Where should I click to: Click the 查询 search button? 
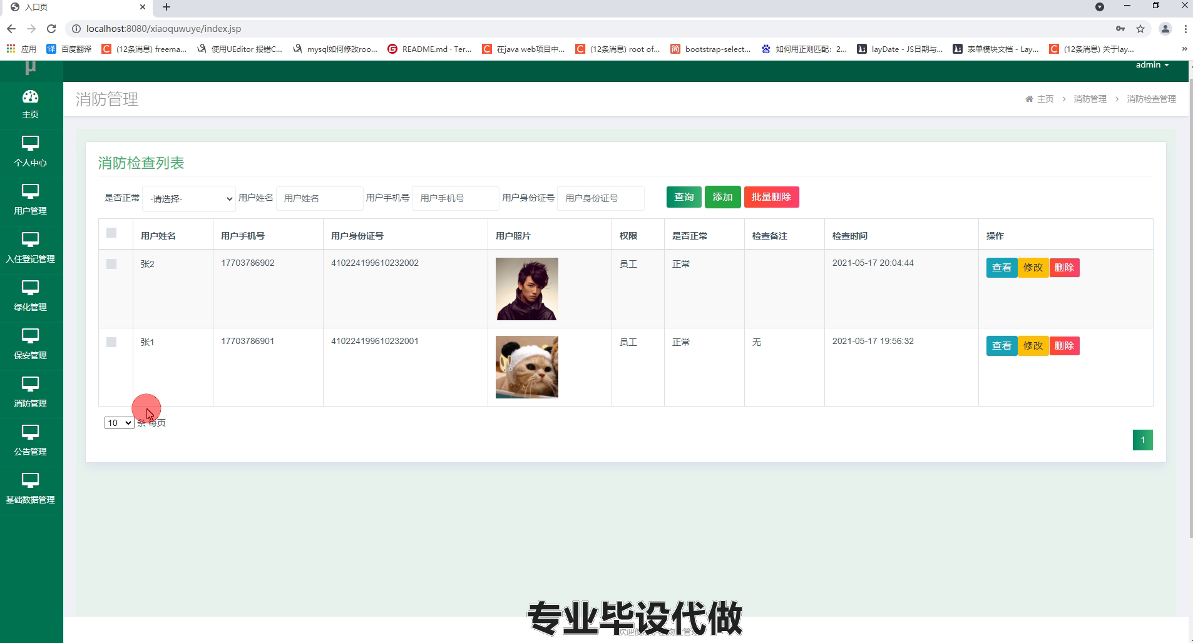(x=684, y=197)
